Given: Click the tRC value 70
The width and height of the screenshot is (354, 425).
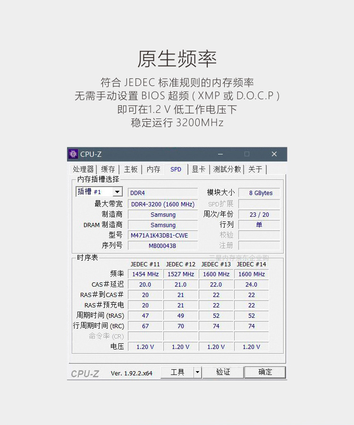Looking at the screenshot, I should tap(181, 326).
